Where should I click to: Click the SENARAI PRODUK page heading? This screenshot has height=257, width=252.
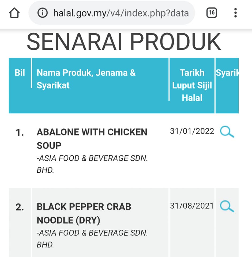[x=124, y=41]
